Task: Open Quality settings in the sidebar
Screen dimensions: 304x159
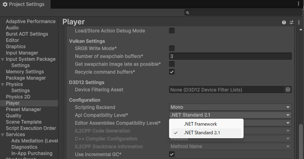Action: coord(14,116)
